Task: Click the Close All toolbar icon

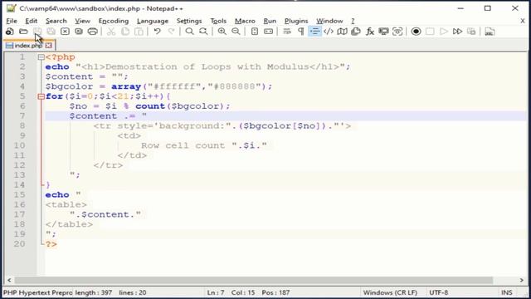Action: 79,32
